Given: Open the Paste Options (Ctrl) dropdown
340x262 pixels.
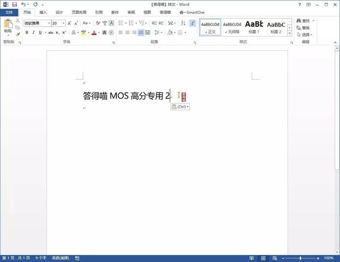Looking at the screenshot, I should (180, 107).
